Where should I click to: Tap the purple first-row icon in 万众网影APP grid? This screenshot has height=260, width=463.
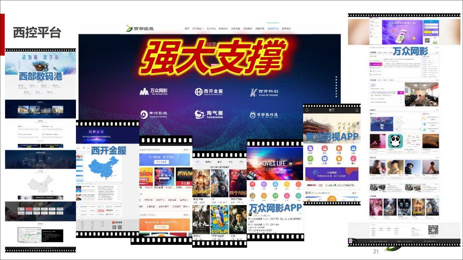pyautogui.click(x=264, y=184)
